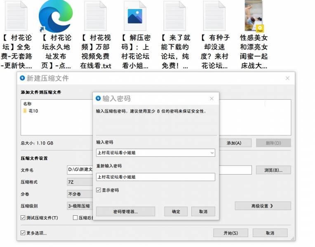Select the 来了就能下载 text file icon

click(174, 16)
